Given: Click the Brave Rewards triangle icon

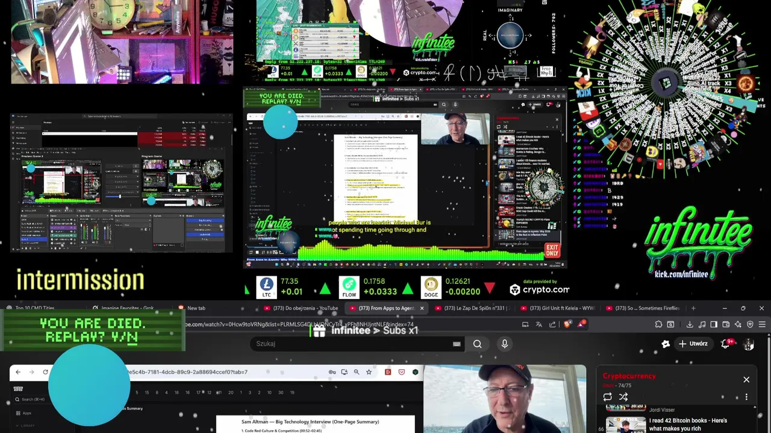Looking at the screenshot, I should tap(581, 324).
